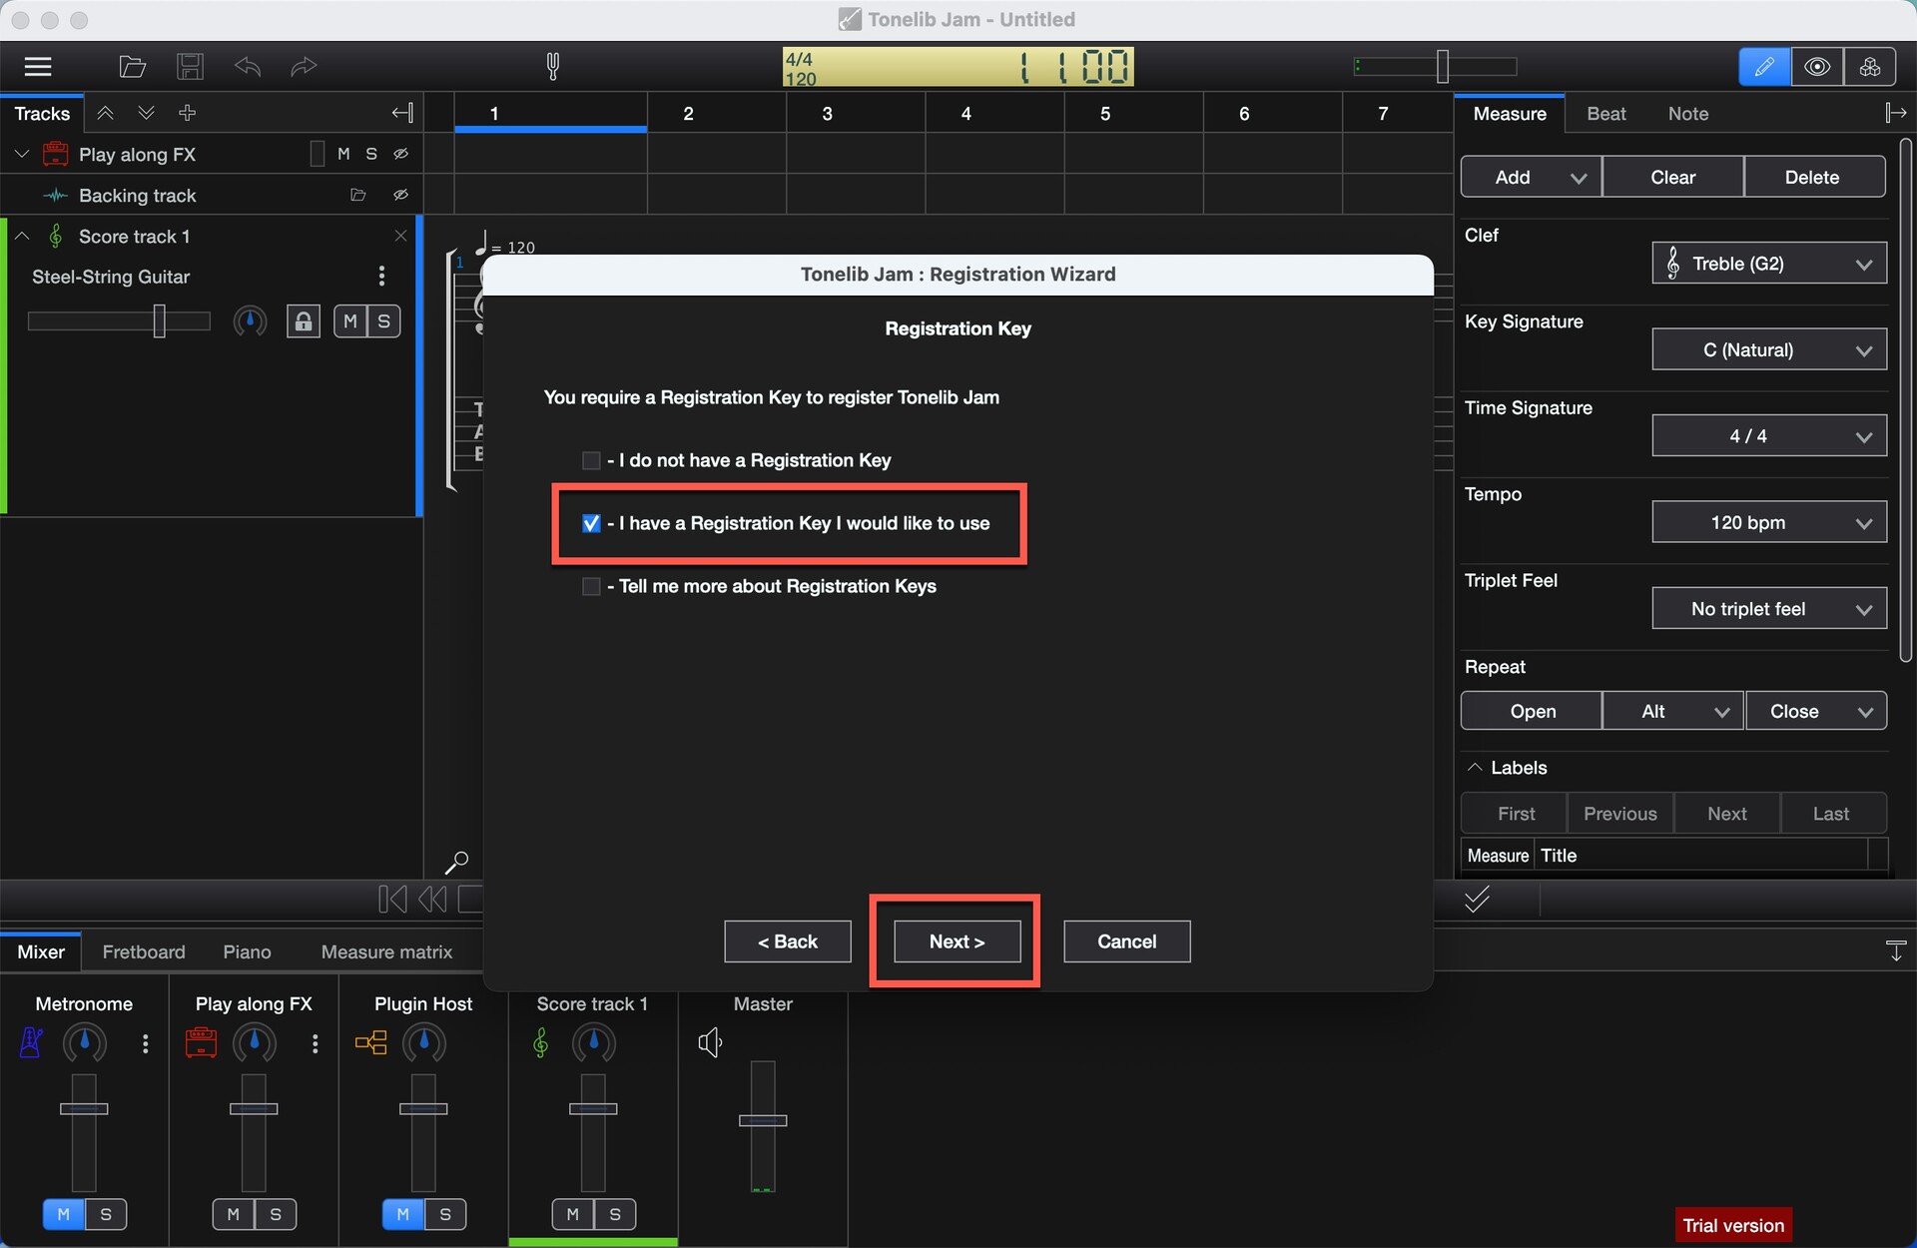Click the magnifier zoom icon in score
Image resolution: width=1917 pixels, height=1248 pixels.
click(x=456, y=863)
